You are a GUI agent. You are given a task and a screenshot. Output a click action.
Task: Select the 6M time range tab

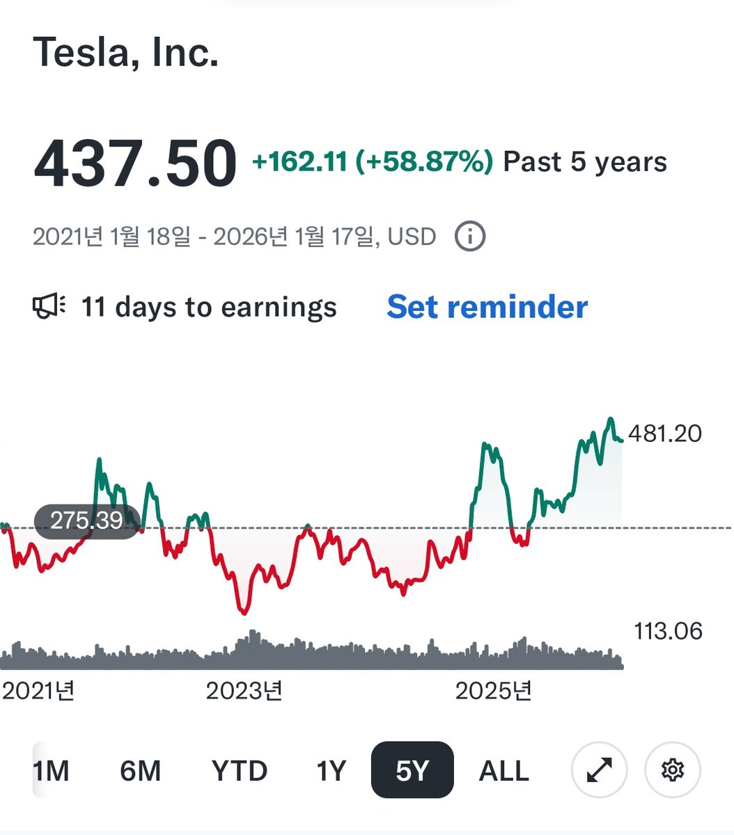[x=140, y=771]
